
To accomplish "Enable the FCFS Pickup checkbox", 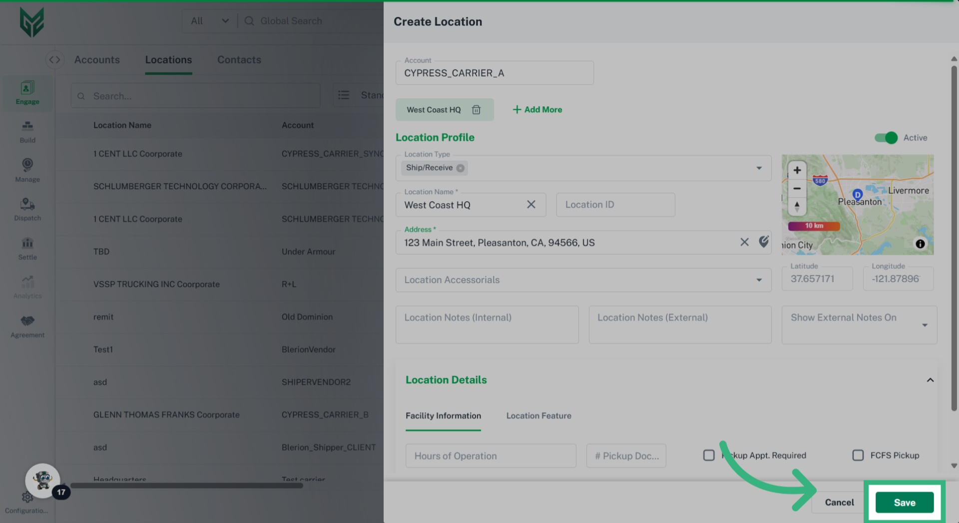I will tap(858, 455).
